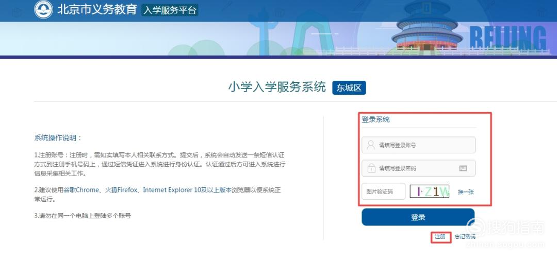
Task: Click the Temple of Heaven banner illustration
Action: point(427,27)
